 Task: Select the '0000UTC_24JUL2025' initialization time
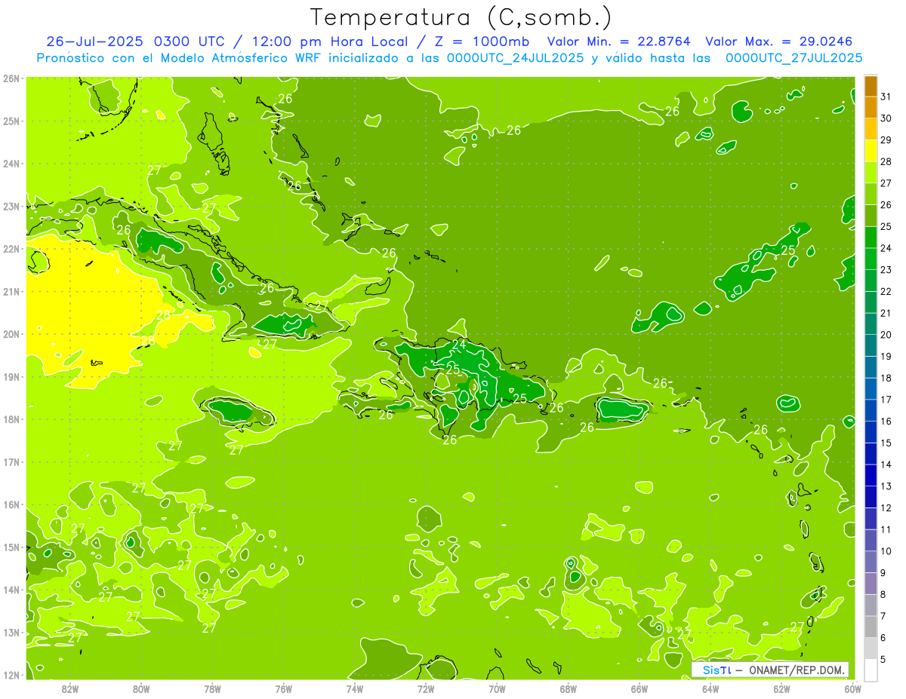tap(516, 58)
